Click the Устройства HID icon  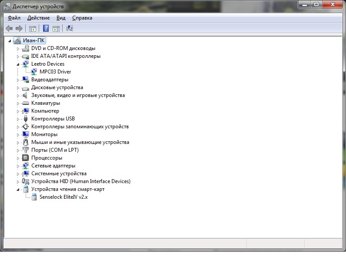tap(26, 181)
